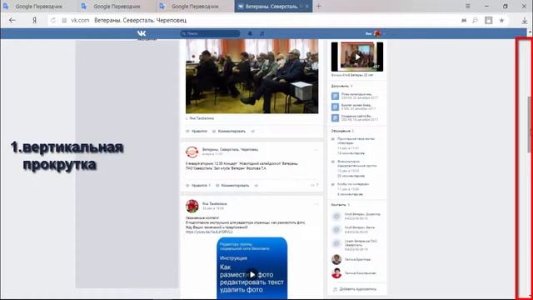Click Комментировать under the photo post
Screen dimensions: 533x300
point(229,131)
